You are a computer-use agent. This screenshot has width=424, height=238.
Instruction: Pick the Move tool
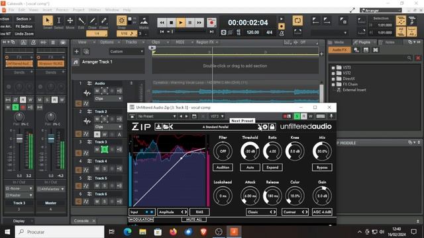click(x=70, y=20)
